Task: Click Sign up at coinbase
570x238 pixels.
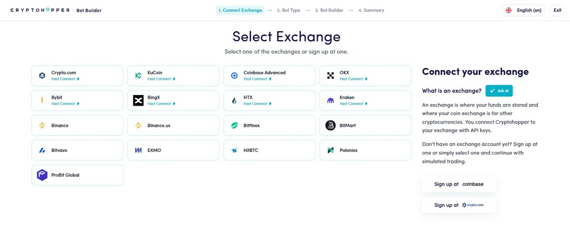Action: (x=459, y=184)
